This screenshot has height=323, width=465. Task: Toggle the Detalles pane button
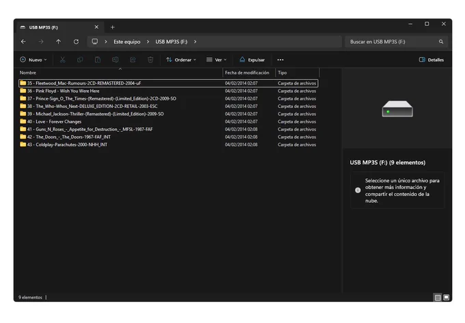click(x=431, y=60)
